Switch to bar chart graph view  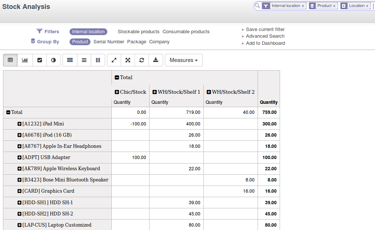25,60
